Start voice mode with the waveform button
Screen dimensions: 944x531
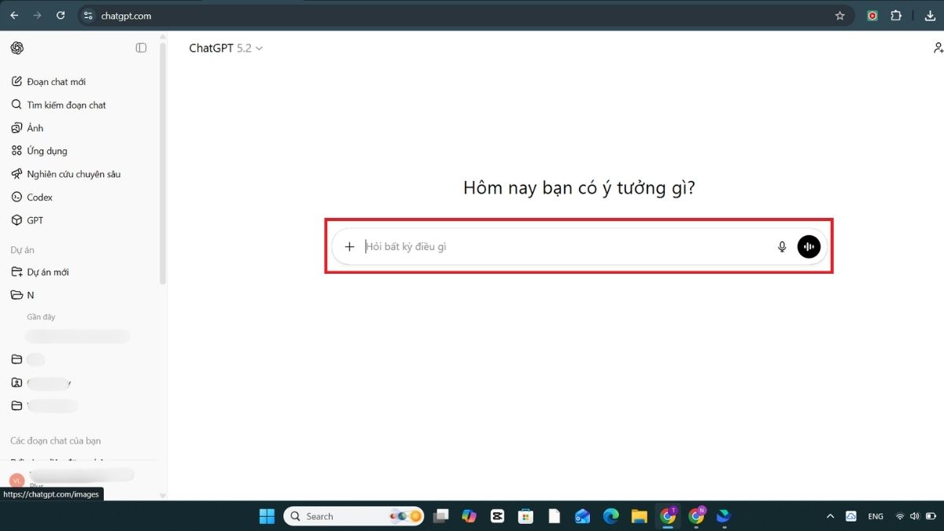809,246
